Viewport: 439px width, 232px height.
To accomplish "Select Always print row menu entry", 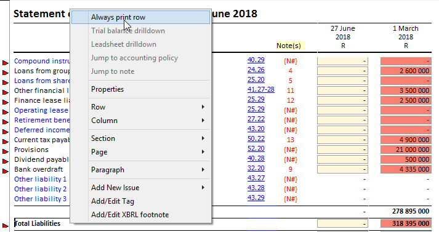I will point(140,17).
